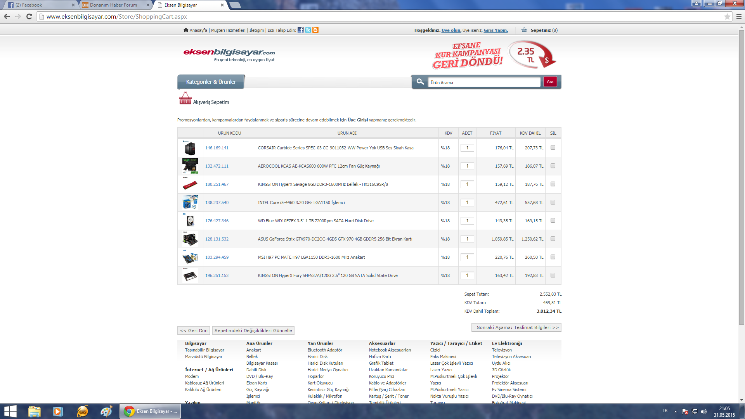Image resolution: width=745 pixels, height=419 pixels.
Task: Tick delete checkbox for CORSAIR Carbide case
Action: point(553,147)
